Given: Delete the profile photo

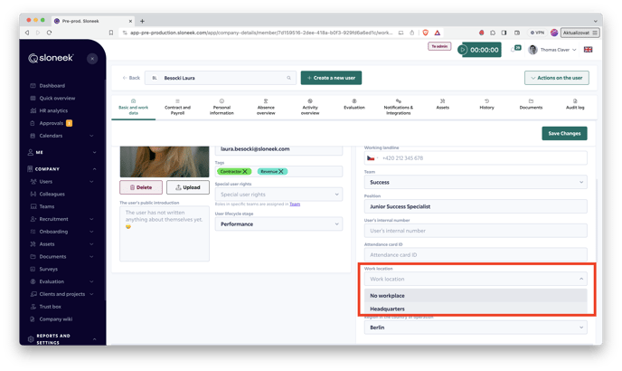Looking at the screenshot, I should point(141,187).
